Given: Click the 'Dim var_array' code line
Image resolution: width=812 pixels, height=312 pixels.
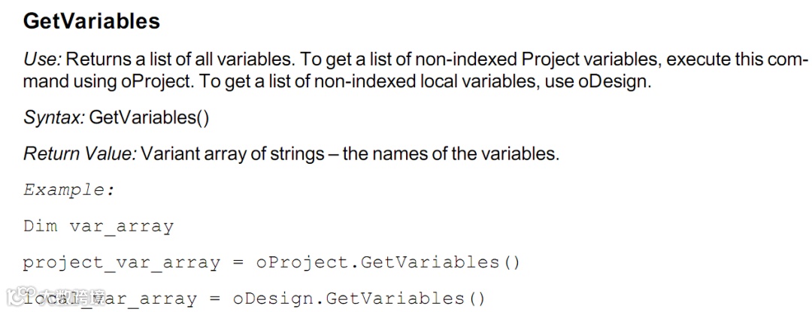Looking at the screenshot, I should [x=98, y=226].
